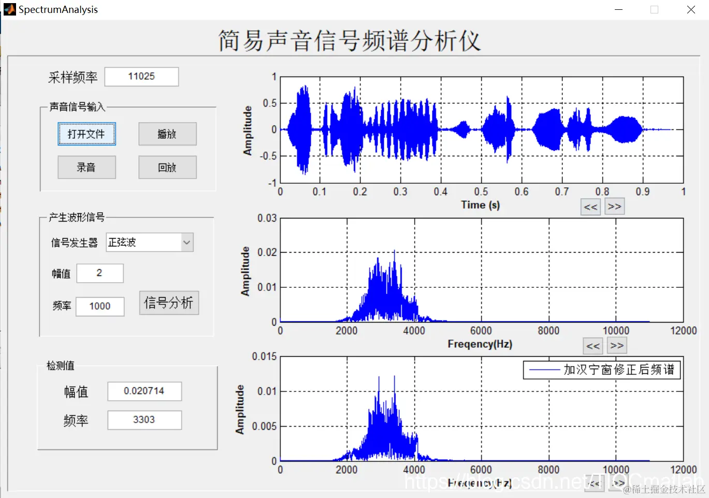Click the << button under the time plot
Image resolution: width=709 pixels, height=498 pixels.
[591, 207]
